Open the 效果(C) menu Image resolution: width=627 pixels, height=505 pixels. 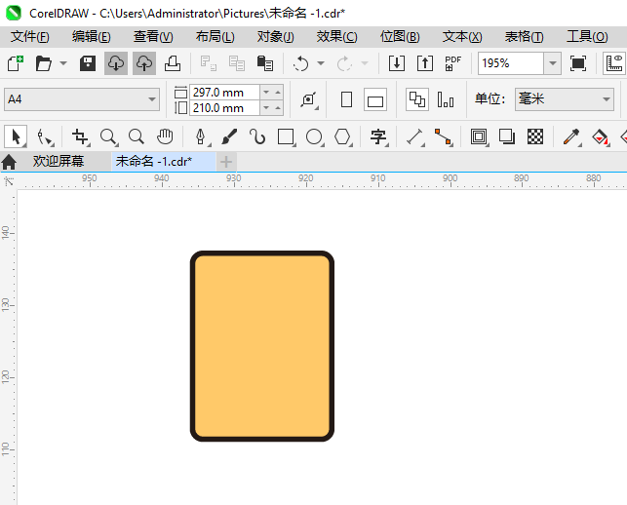(335, 37)
